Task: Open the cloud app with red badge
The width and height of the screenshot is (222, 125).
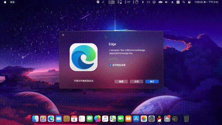Action: [x=167, y=119]
